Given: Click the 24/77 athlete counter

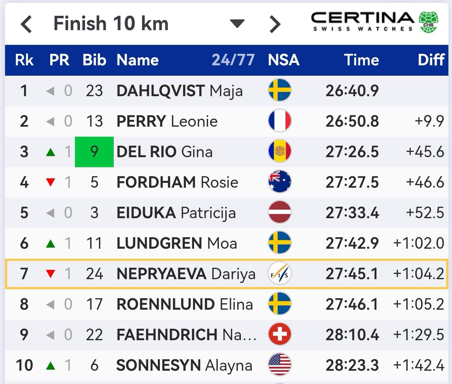Looking at the screenshot, I should [233, 60].
